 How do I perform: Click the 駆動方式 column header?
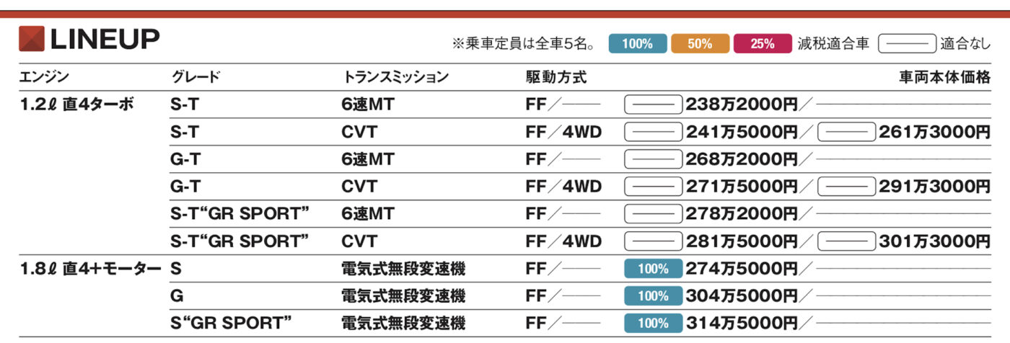click(x=556, y=76)
